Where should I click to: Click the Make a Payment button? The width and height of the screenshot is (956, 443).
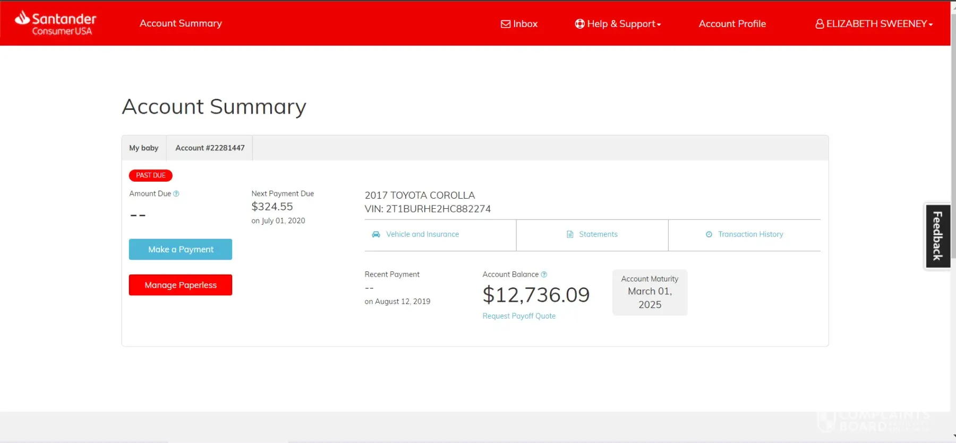pyautogui.click(x=181, y=249)
